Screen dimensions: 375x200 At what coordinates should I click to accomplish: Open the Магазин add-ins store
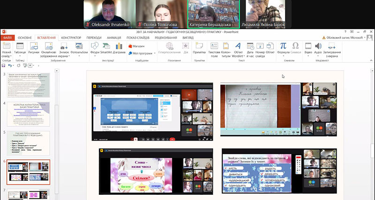(x=136, y=46)
